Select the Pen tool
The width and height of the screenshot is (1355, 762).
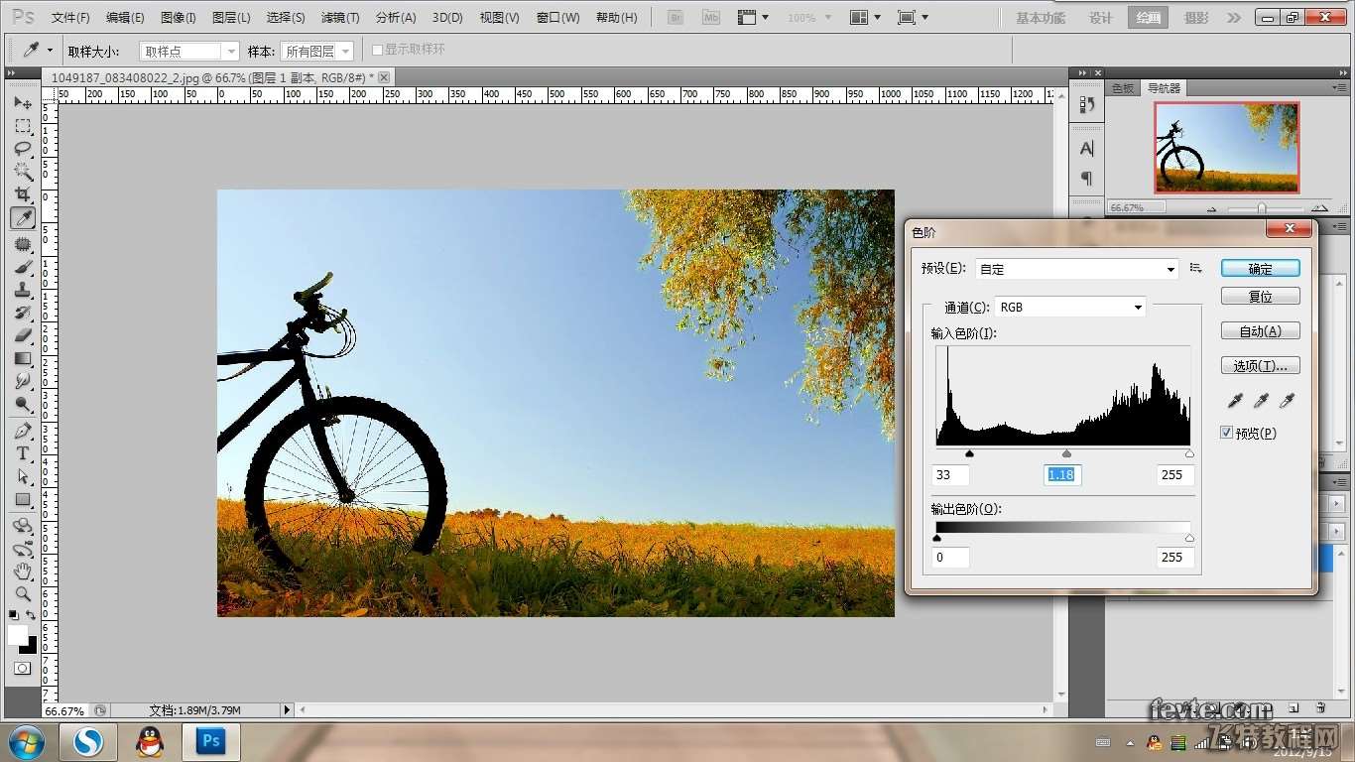tap(23, 431)
